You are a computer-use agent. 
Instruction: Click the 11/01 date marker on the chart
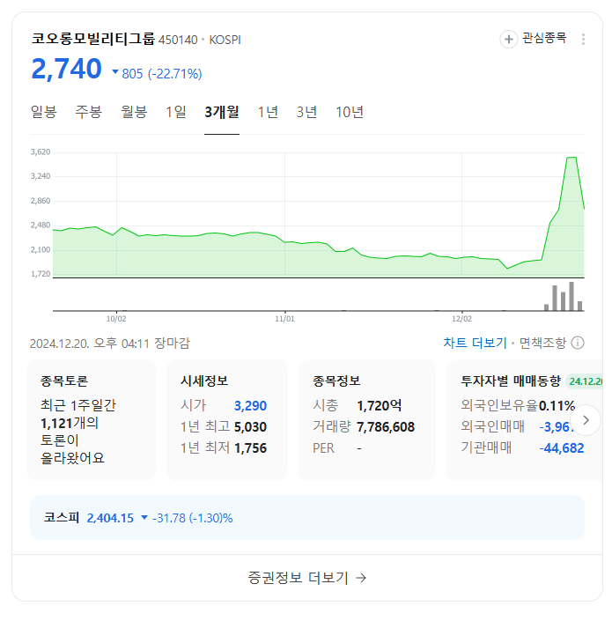(284, 319)
